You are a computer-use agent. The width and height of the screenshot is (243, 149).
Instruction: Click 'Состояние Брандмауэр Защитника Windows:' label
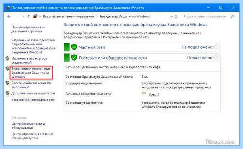tap(99, 77)
